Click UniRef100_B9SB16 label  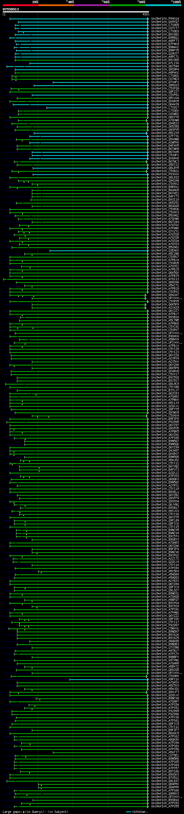click(x=165, y=800)
